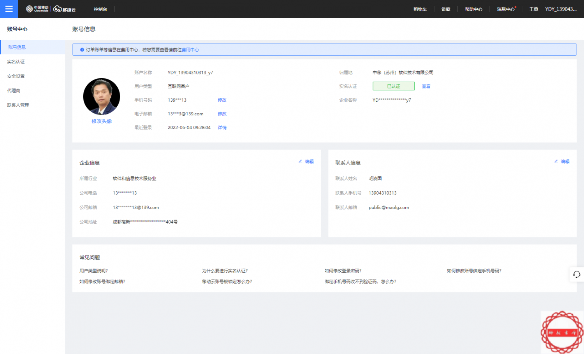
Task: Open 控制台 in the top bar
Action: (x=100, y=9)
